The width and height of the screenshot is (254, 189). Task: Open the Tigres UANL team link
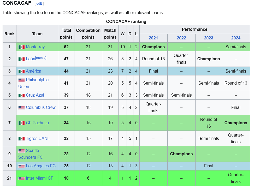(x=38, y=138)
